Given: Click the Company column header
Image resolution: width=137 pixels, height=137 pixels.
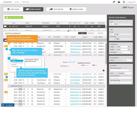Looking at the screenshot, I should point(73,37).
